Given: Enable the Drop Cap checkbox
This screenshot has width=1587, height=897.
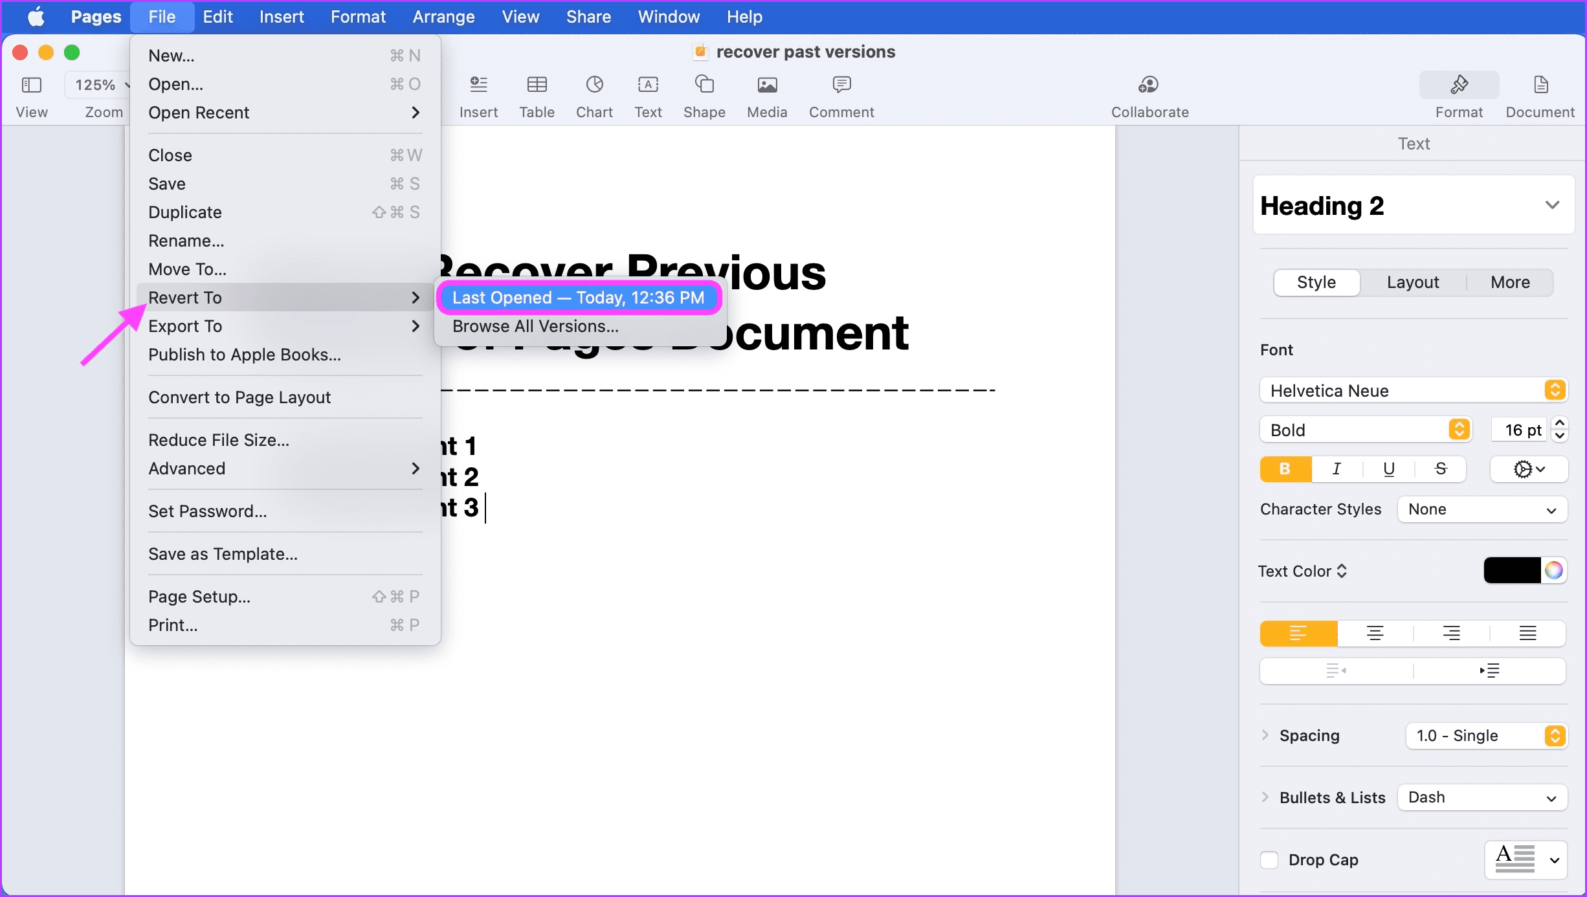Looking at the screenshot, I should (1269, 860).
